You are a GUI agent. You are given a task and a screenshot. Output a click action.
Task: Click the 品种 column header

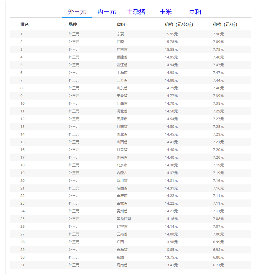click(x=73, y=24)
